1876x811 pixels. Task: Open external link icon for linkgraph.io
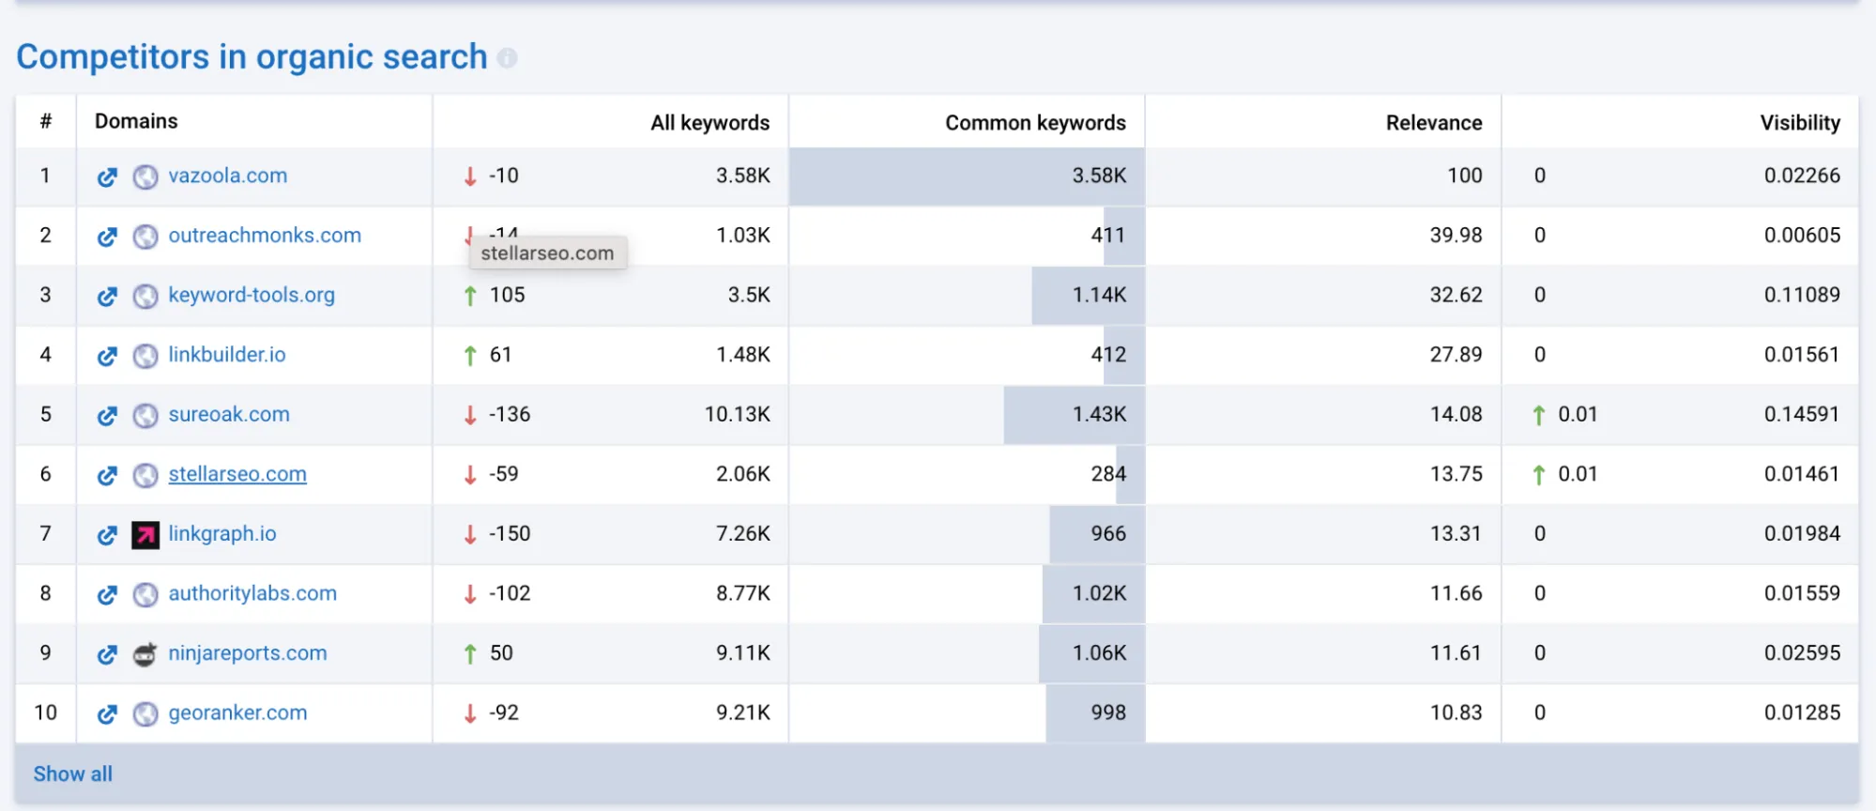click(x=107, y=534)
